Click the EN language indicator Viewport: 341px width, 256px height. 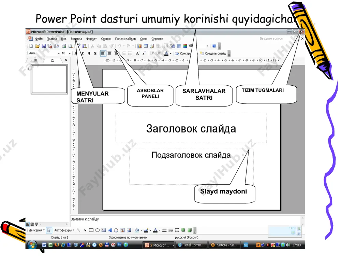(x=246, y=245)
